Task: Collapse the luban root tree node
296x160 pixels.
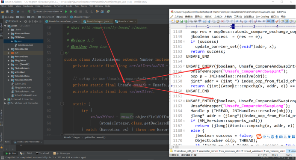Action: click(5, 26)
